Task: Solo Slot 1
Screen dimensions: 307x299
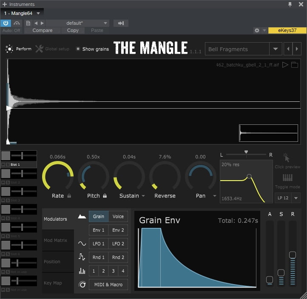Action: coord(8,164)
